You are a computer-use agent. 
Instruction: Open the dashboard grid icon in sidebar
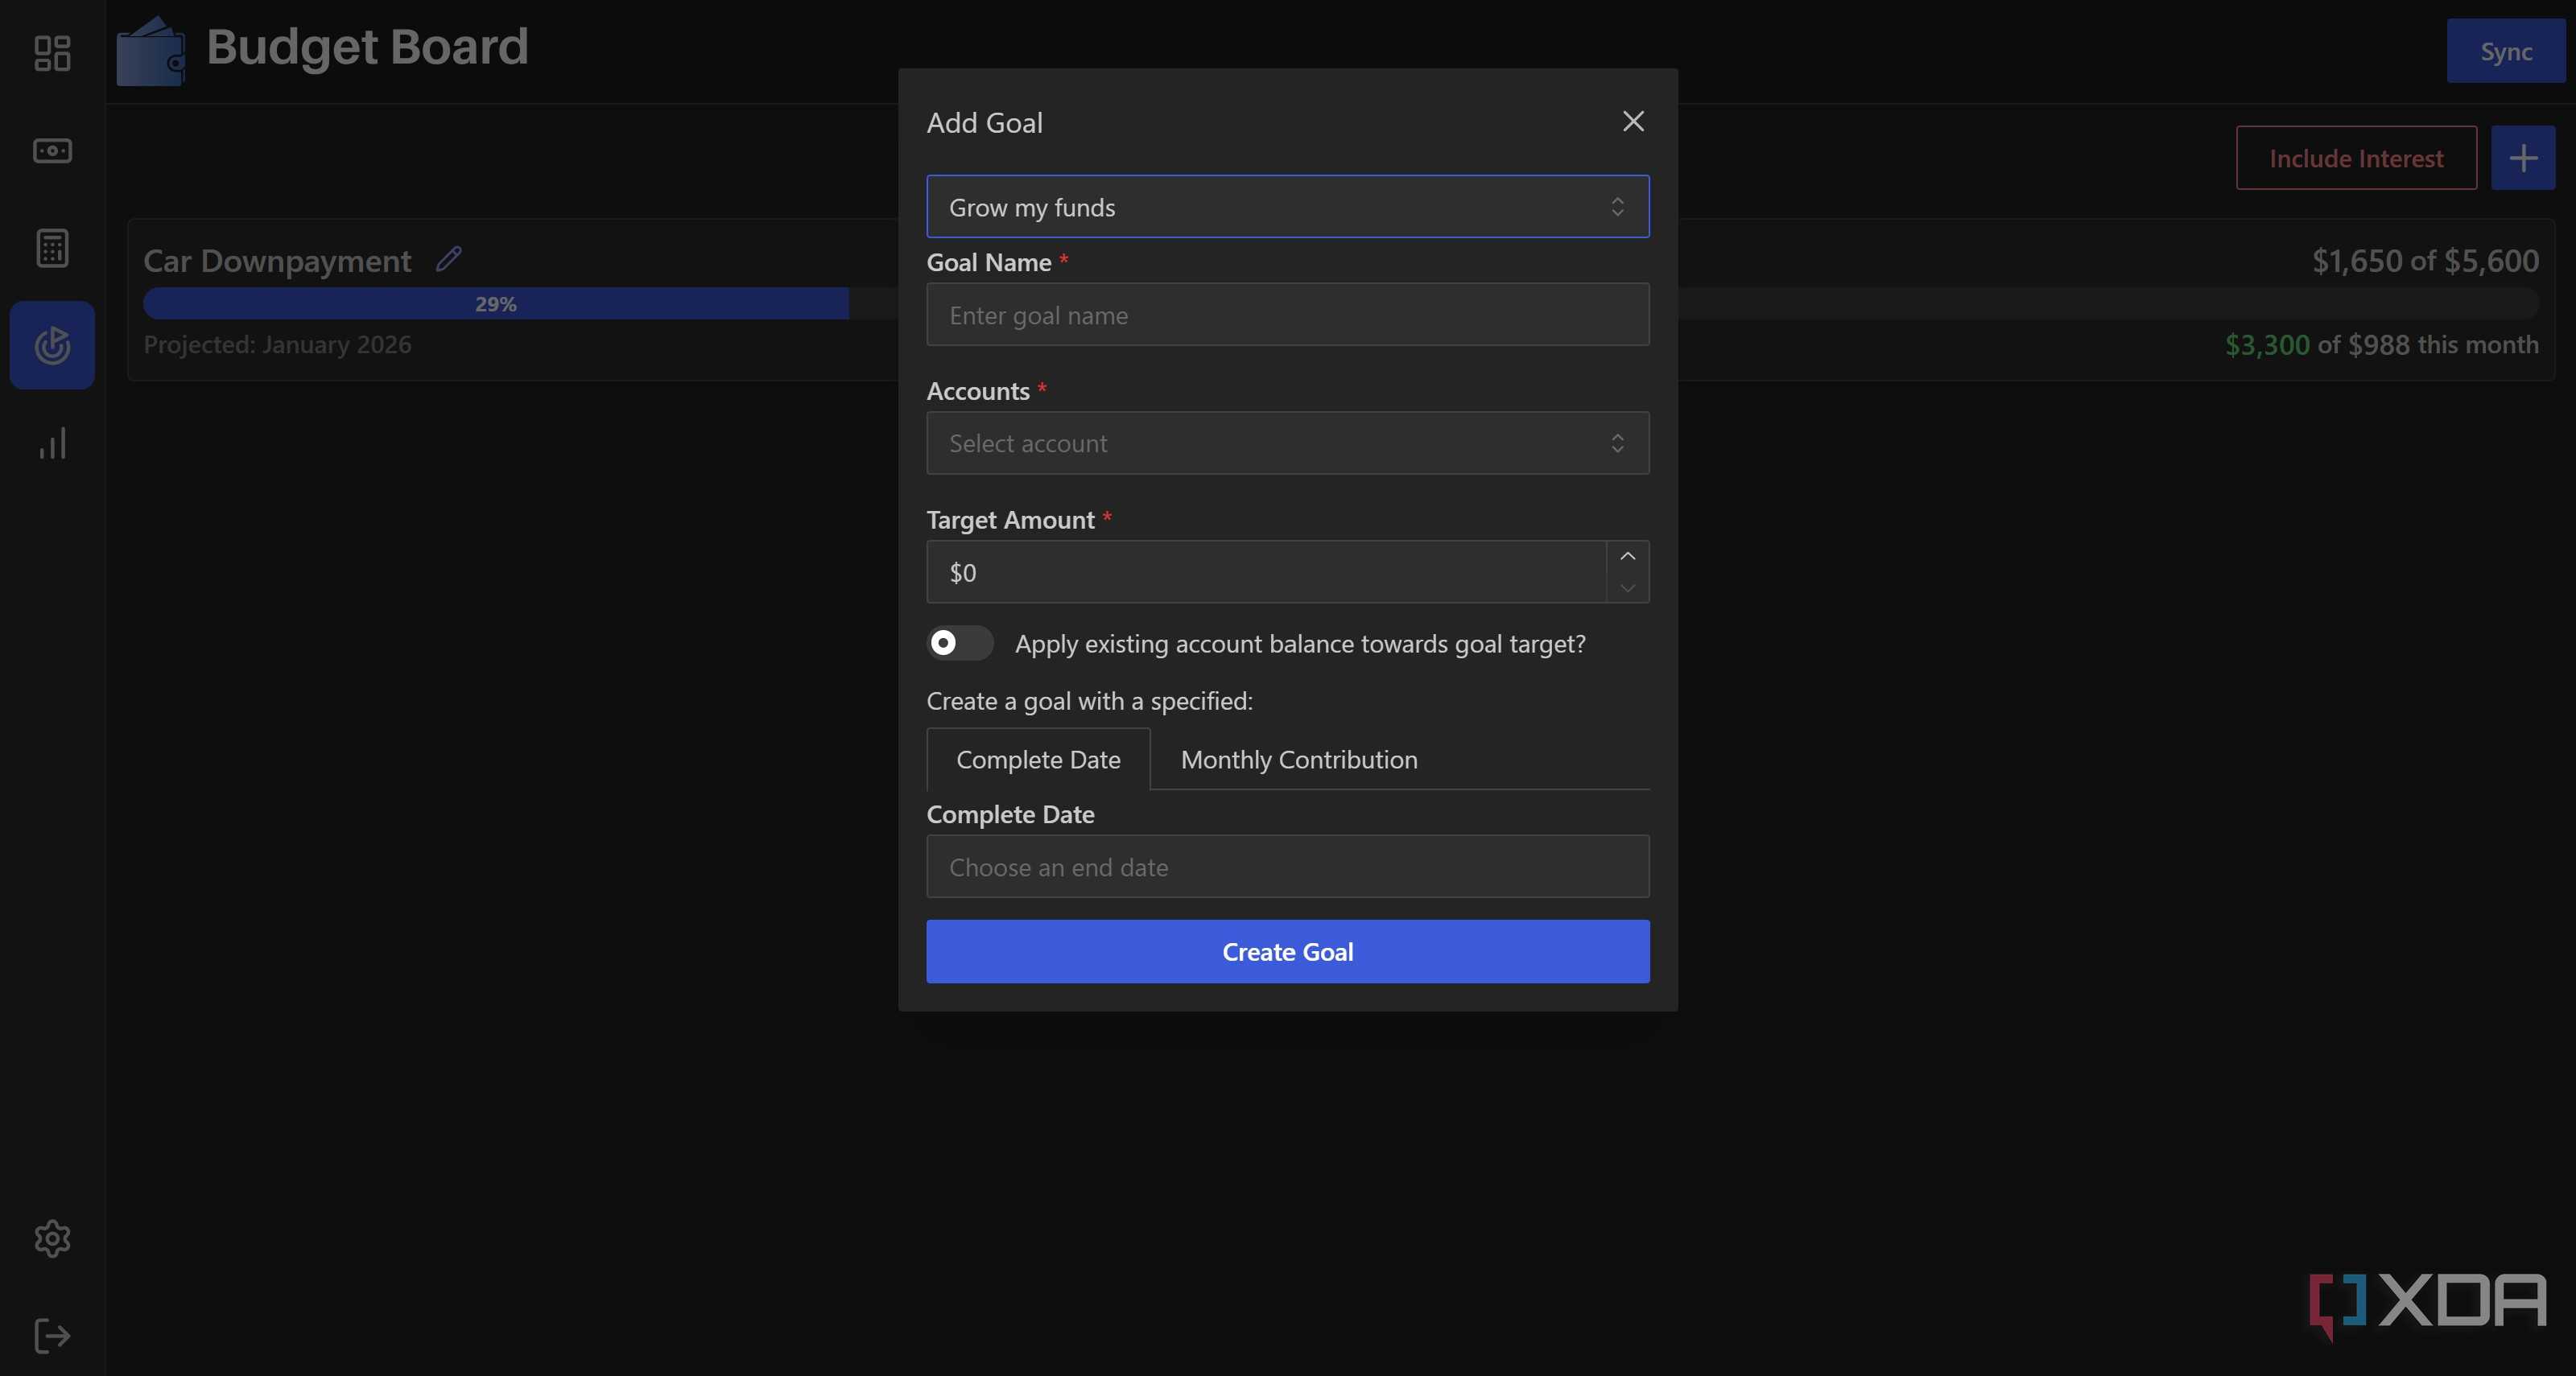(x=52, y=53)
